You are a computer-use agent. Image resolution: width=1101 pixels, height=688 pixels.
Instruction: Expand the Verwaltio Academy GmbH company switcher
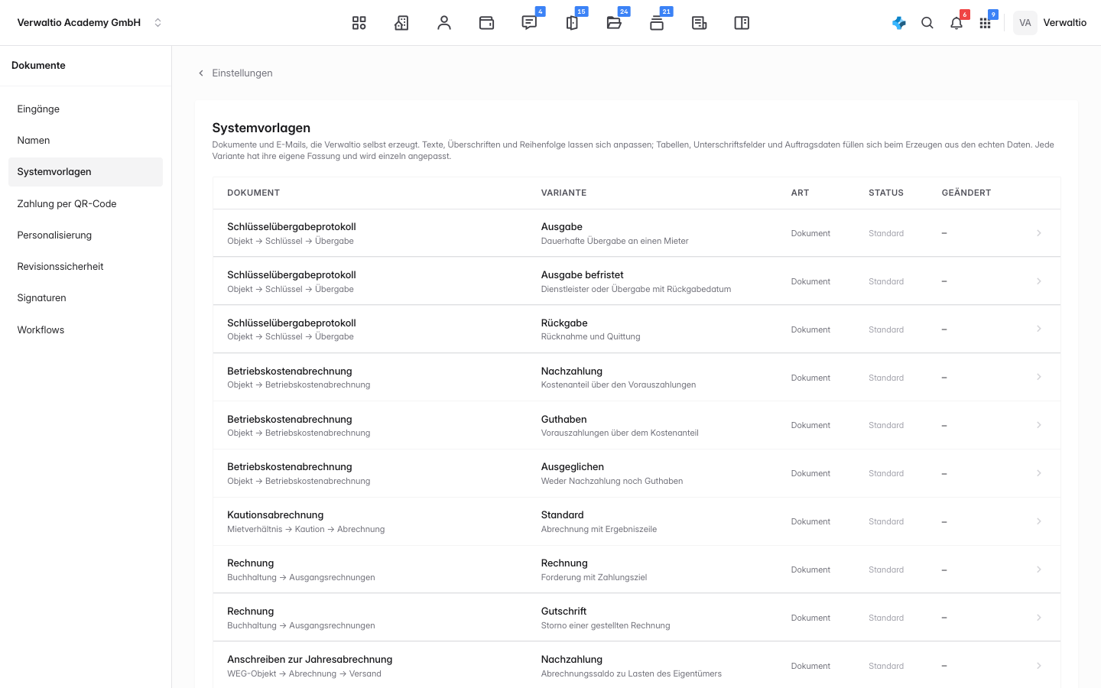coord(89,23)
